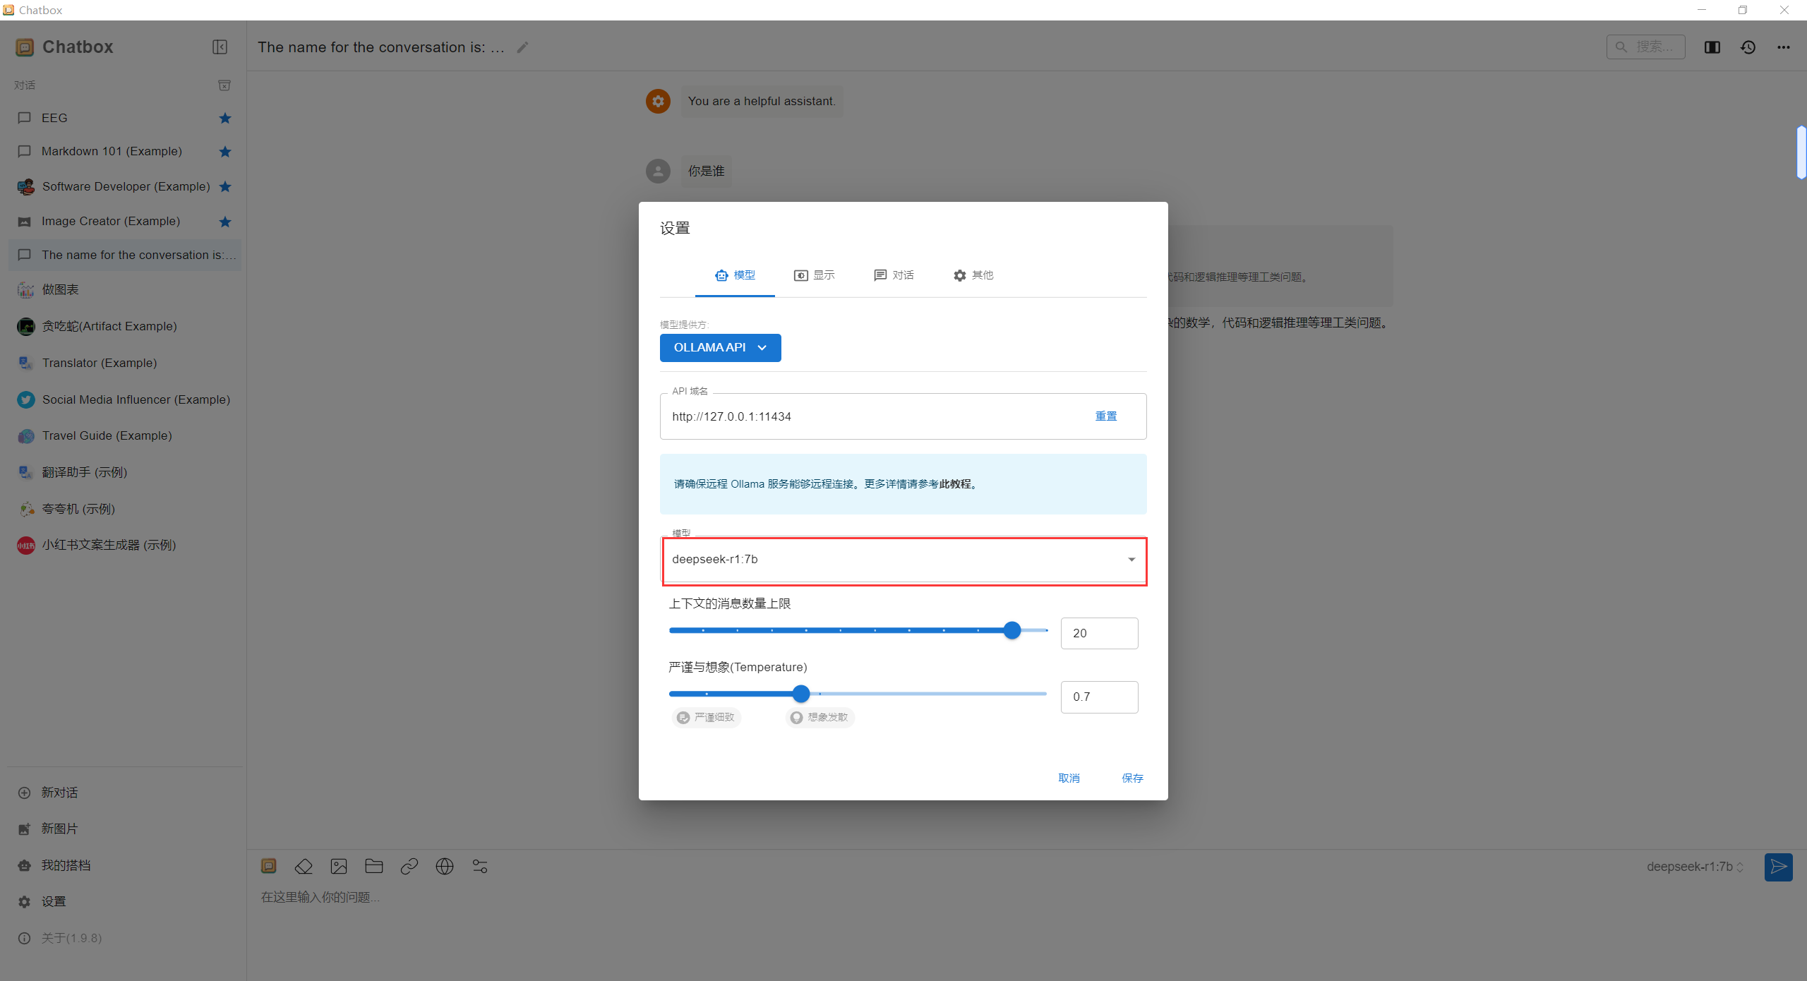The image size is (1807, 981).
Task: Click the Temperature slider handle
Action: [800, 694]
